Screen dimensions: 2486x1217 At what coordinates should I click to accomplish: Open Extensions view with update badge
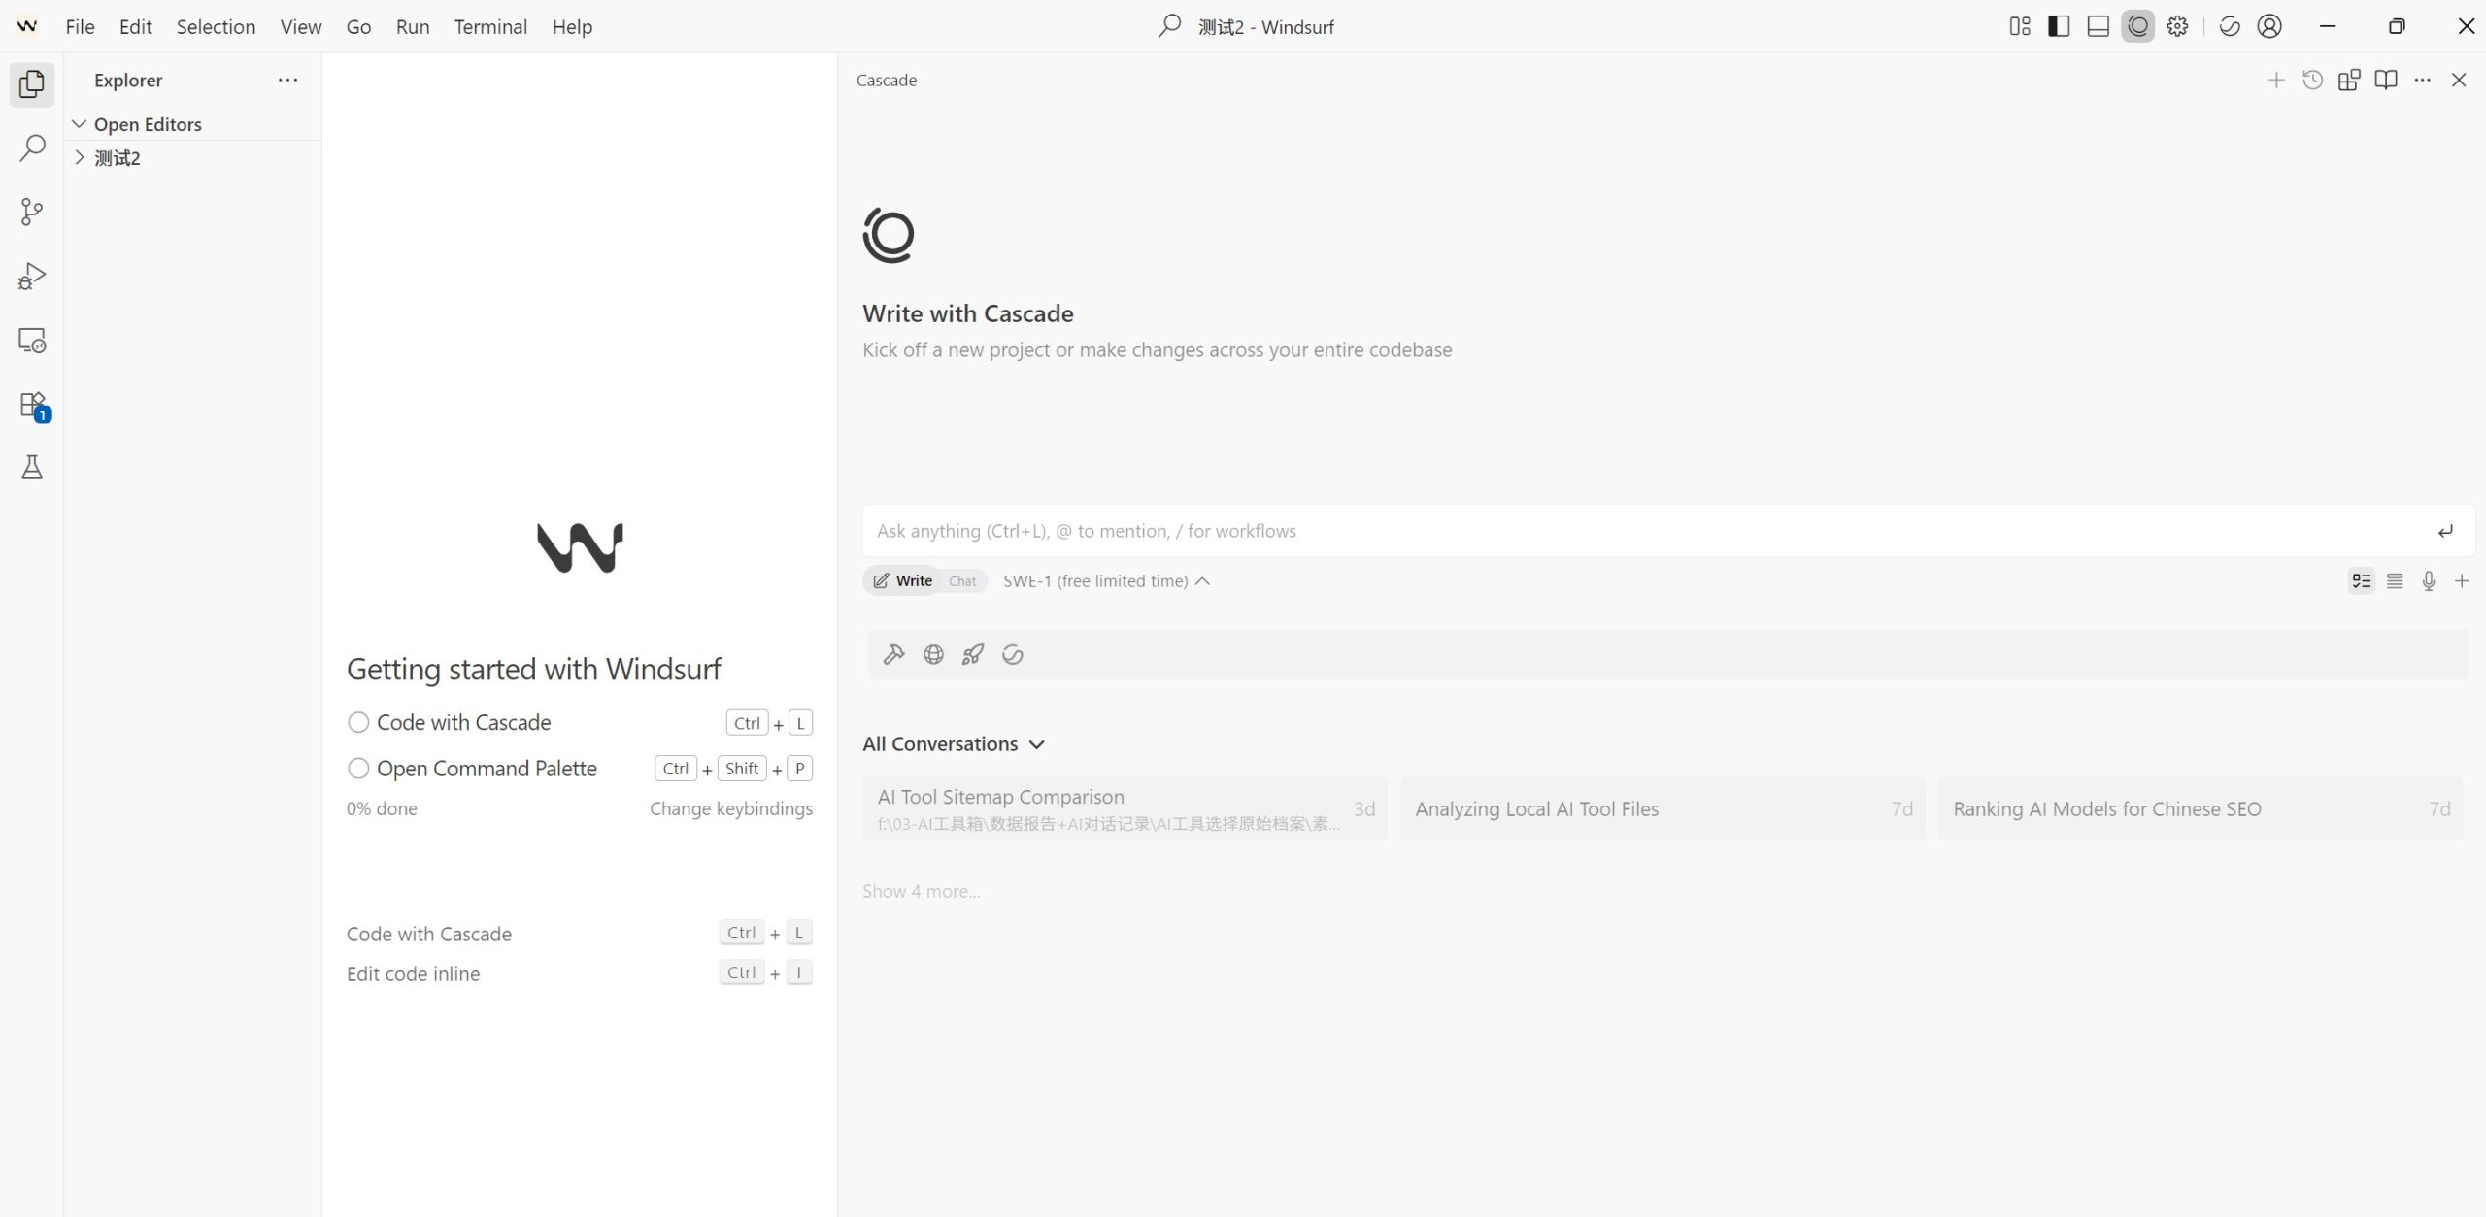coord(33,405)
